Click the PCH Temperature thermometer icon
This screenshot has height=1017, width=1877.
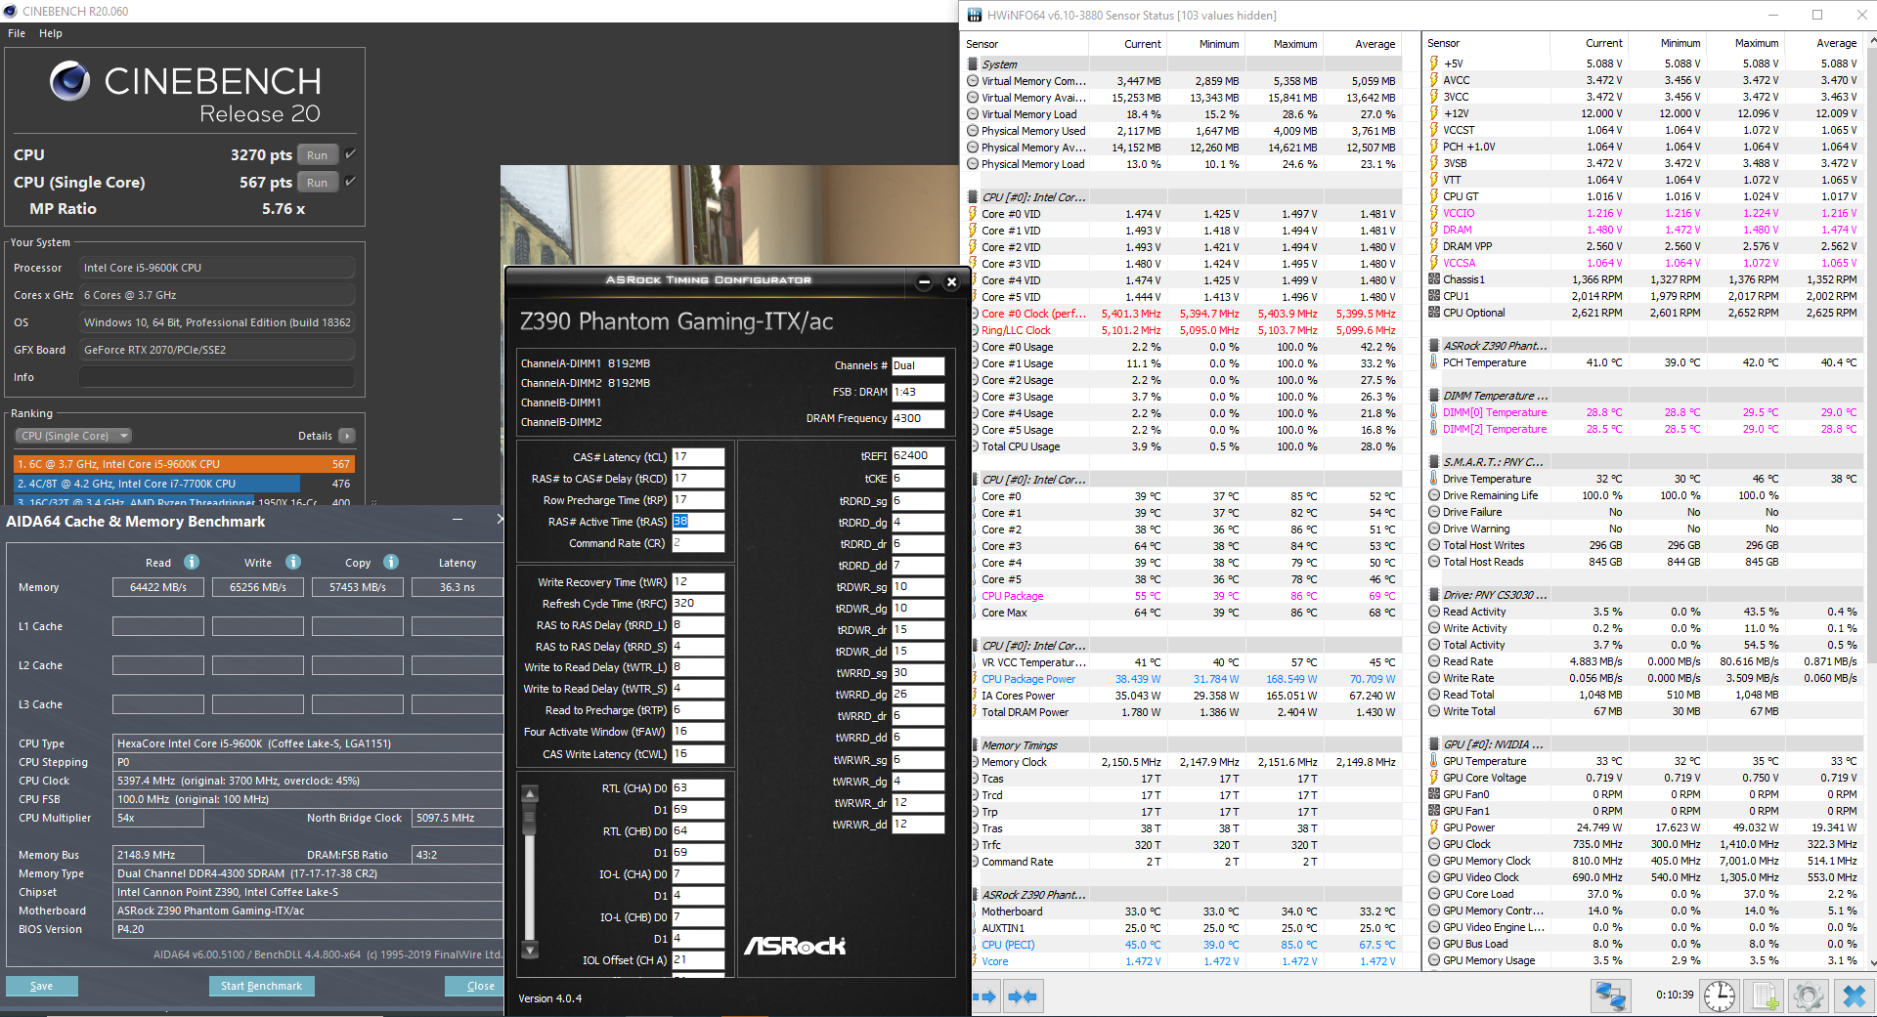[x=1434, y=362]
